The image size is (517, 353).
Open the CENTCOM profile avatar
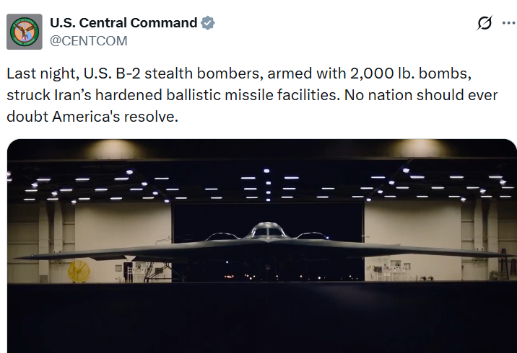25,32
